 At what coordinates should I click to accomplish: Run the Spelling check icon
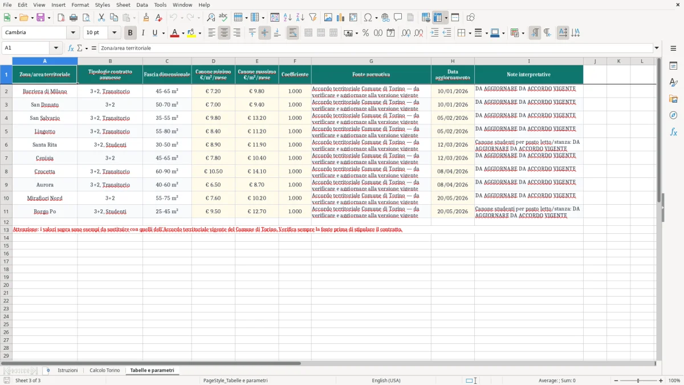point(223,18)
